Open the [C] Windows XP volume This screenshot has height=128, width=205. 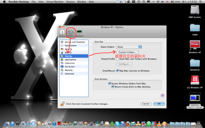click(x=195, y=82)
